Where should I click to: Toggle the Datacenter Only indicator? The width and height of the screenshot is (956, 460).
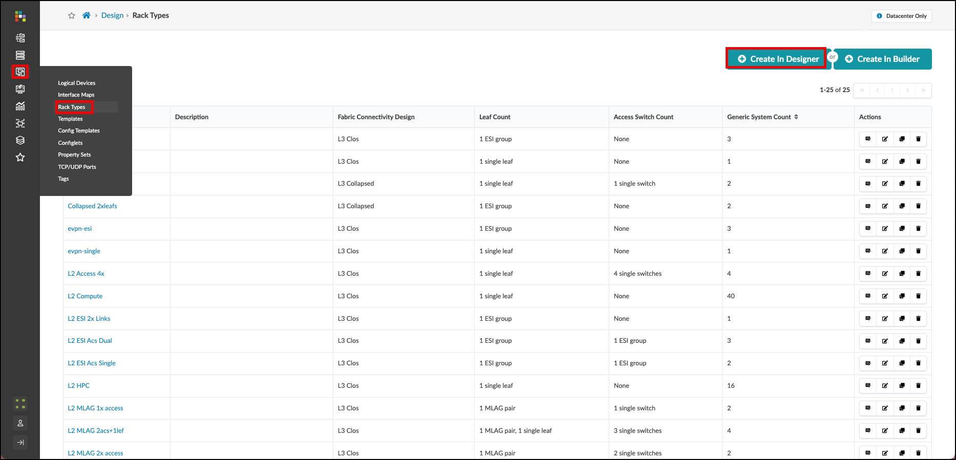pyautogui.click(x=901, y=16)
